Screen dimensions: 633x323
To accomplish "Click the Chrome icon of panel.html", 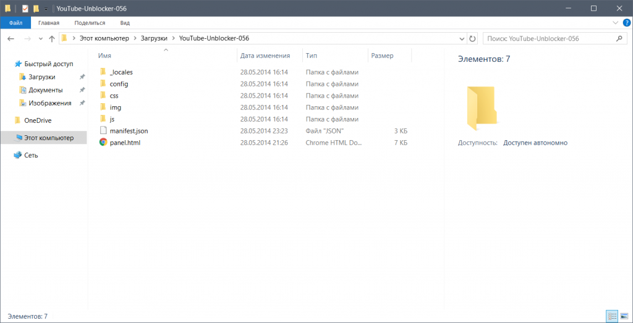I will tap(103, 143).
